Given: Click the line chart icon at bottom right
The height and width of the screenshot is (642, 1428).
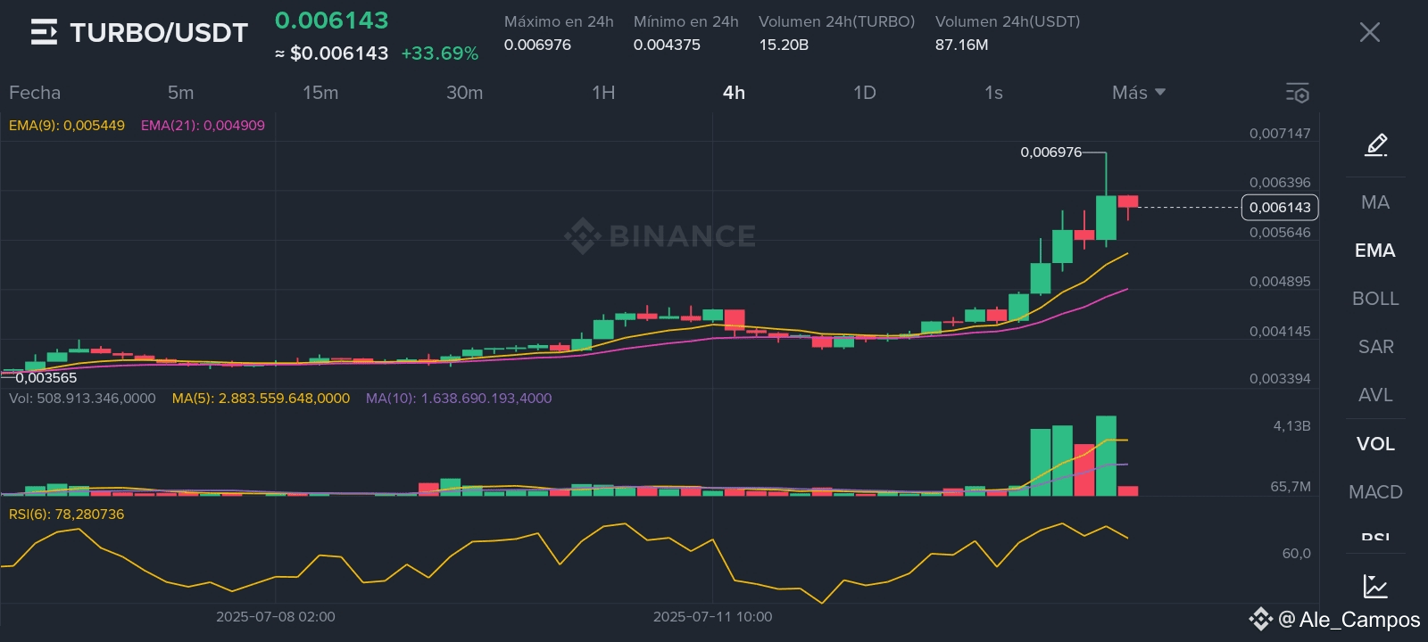Looking at the screenshot, I should point(1375,586).
